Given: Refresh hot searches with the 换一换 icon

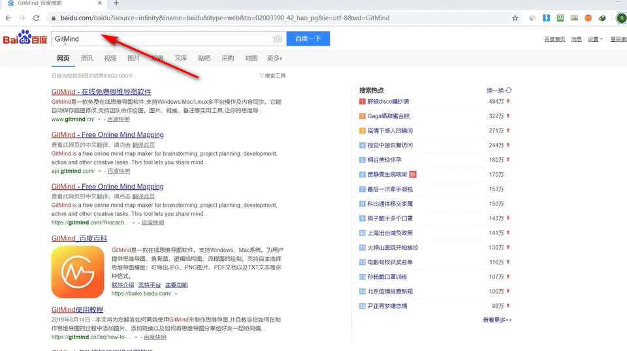Looking at the screenshot, I should point(509,90).
